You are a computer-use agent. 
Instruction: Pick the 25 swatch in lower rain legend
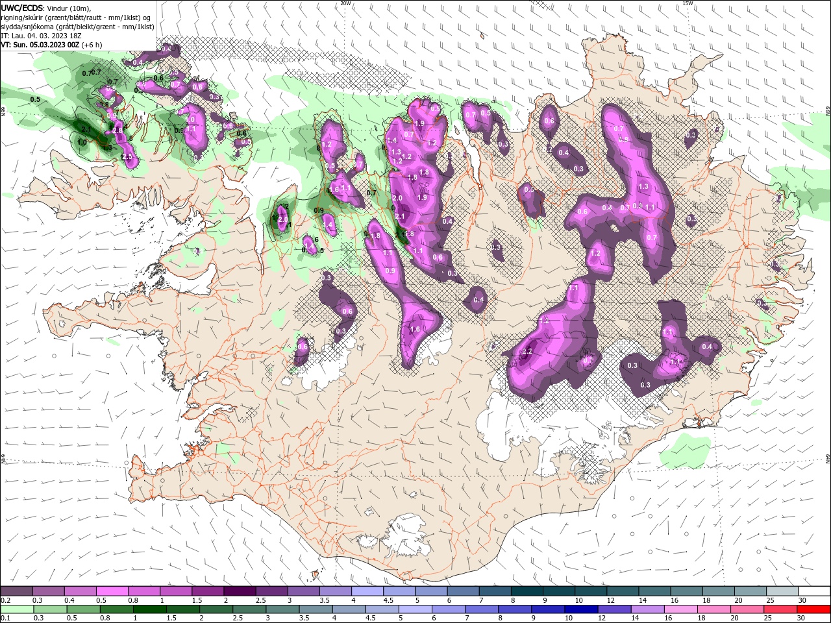point(781,609)
